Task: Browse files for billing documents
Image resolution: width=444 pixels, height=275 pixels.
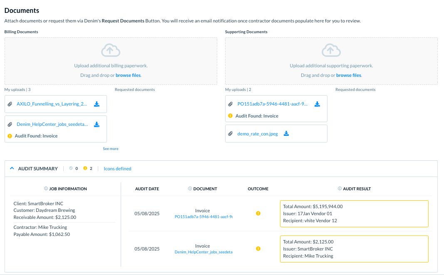Action: [128, 75]
